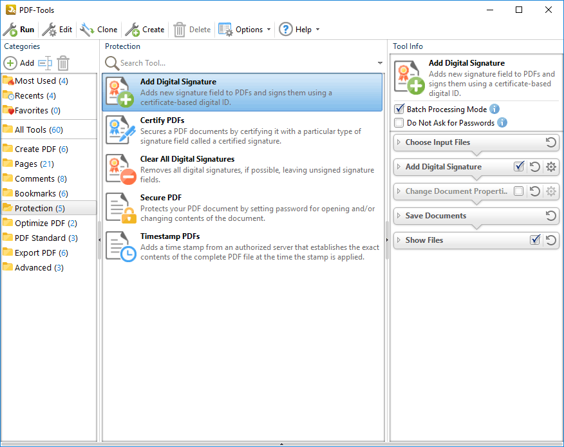Reset the Choose Input Files step

(x=551, y=142)
